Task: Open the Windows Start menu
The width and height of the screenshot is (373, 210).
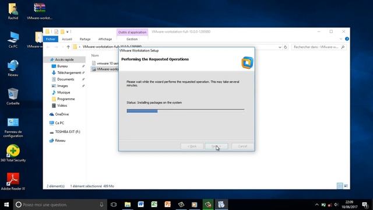Action: pos(6,205)
